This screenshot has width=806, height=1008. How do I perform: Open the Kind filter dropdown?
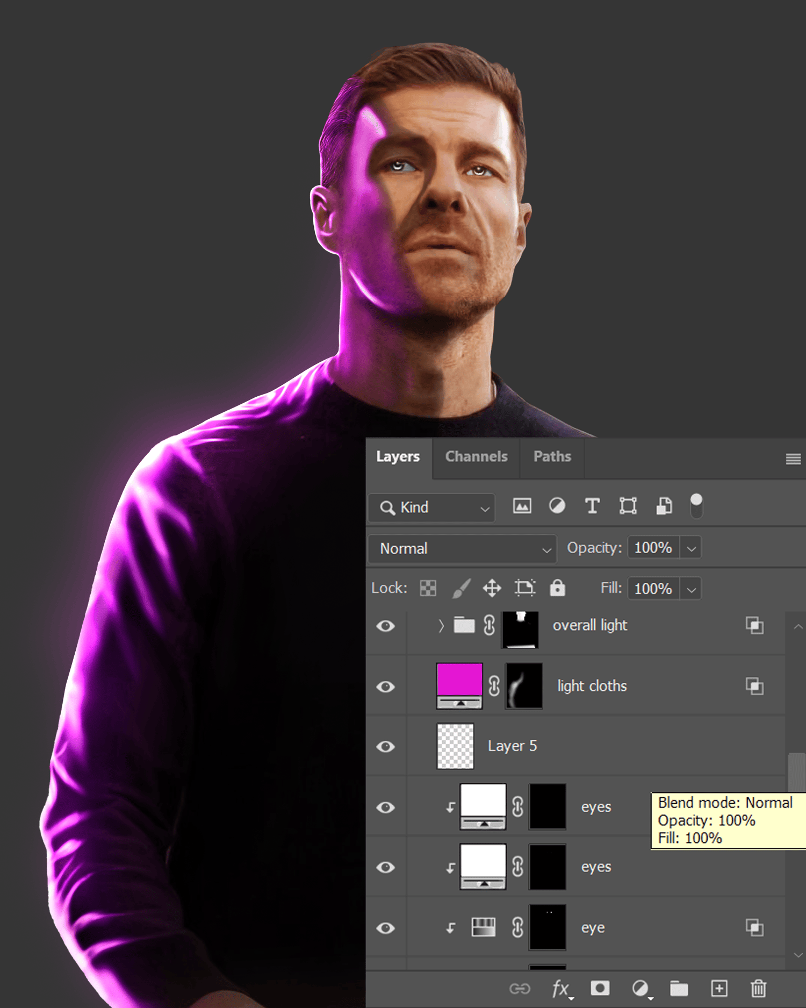431,507
